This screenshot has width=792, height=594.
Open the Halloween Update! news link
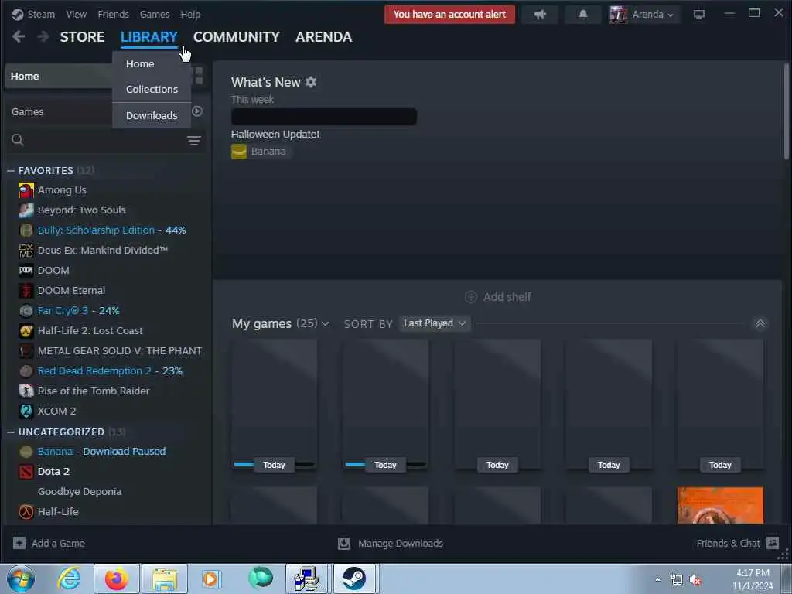pos(275,135)
